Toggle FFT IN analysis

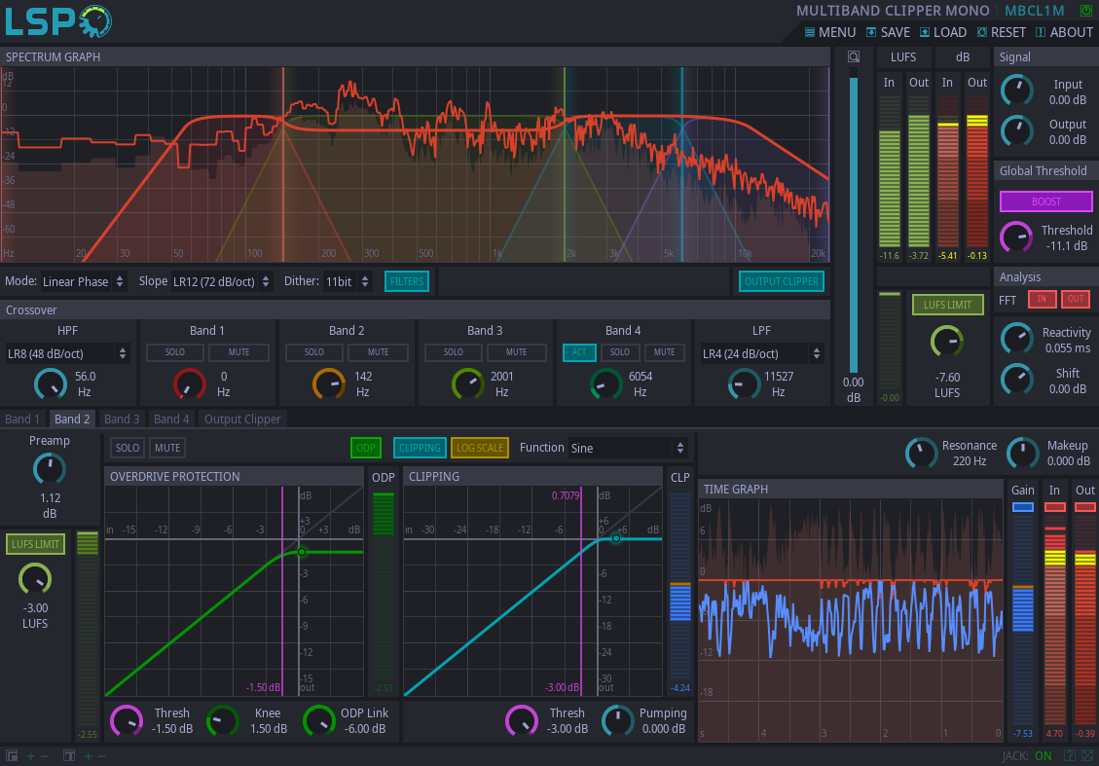(x=1042, y=299)
